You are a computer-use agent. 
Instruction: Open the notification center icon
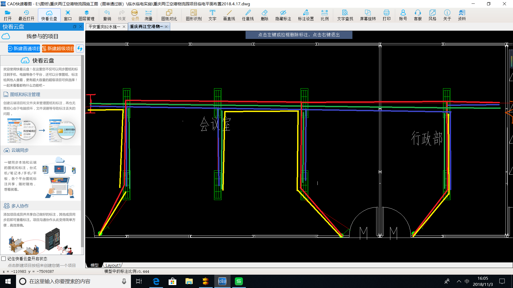point(502,281)
